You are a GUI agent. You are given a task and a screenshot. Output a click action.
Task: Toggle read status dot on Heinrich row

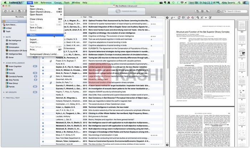click(x=43, y=98)
